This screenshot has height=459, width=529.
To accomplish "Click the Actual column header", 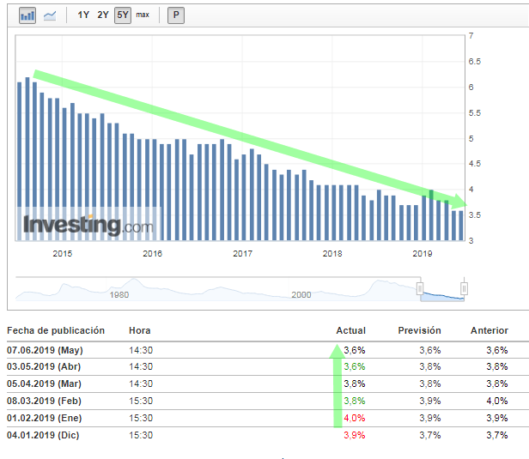I will [350, 330].
